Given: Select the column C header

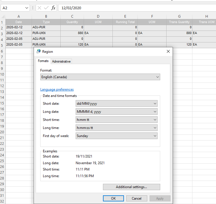Looking at the screenshot, I should click(x=72, y=16).
